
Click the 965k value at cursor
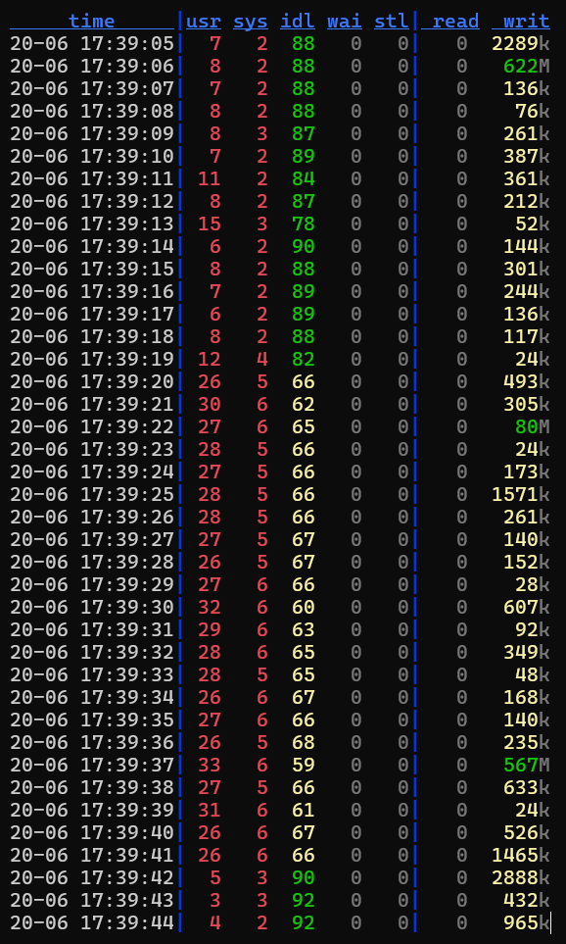coord(526,922)
